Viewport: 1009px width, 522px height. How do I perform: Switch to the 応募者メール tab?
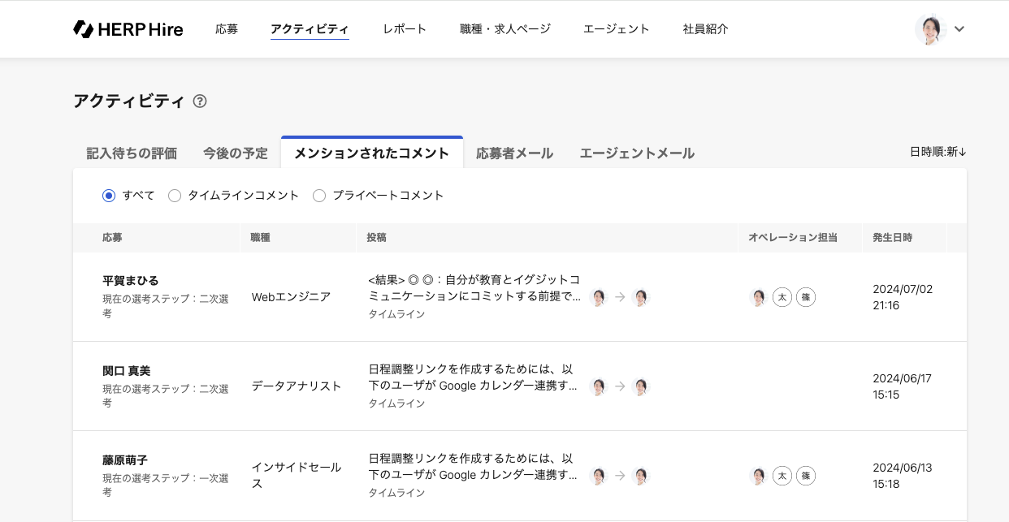pos(514,153)
